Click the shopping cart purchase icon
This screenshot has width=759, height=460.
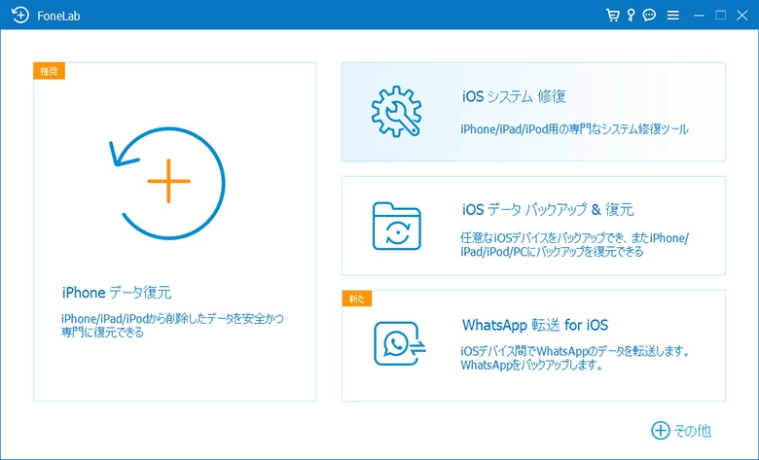pyautogui.click(x=612, y=16)
